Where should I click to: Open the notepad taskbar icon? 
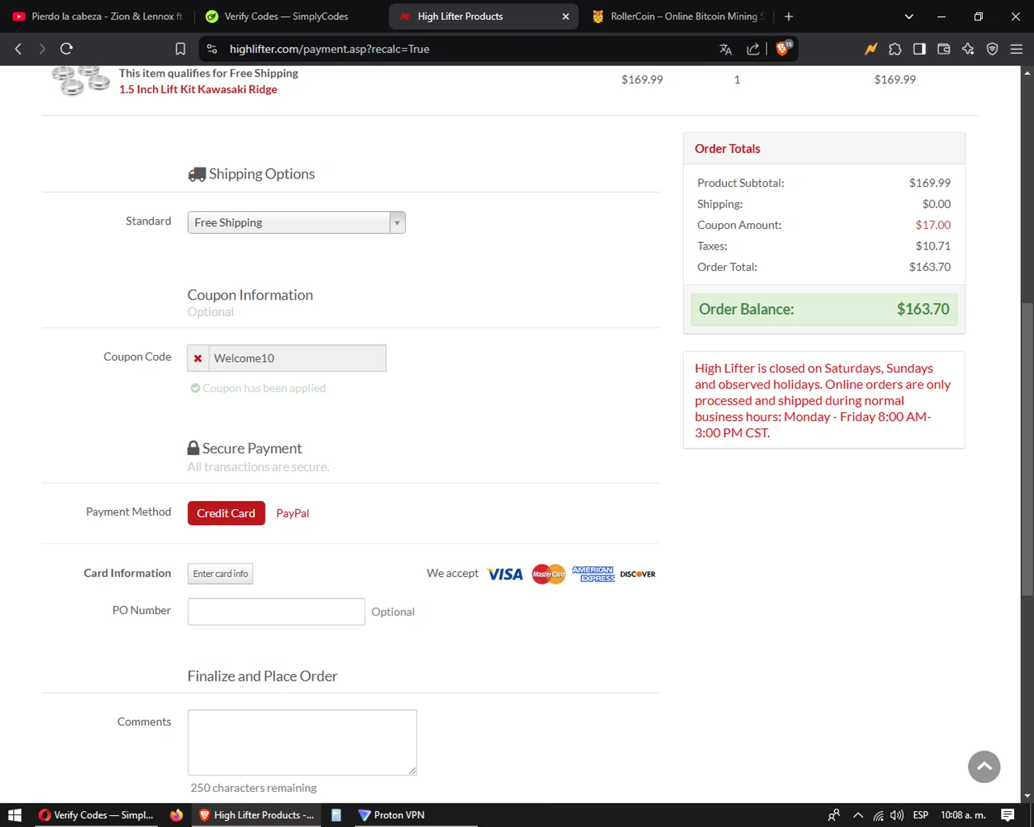pyautogui.click(x=336, y=815)
